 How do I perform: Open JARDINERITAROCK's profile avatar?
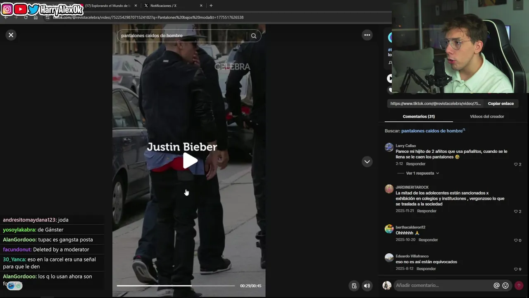389,189
